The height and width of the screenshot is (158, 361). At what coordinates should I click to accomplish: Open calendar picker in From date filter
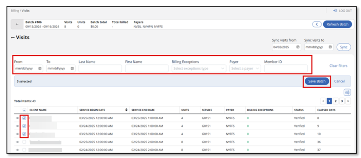(40, 68)
